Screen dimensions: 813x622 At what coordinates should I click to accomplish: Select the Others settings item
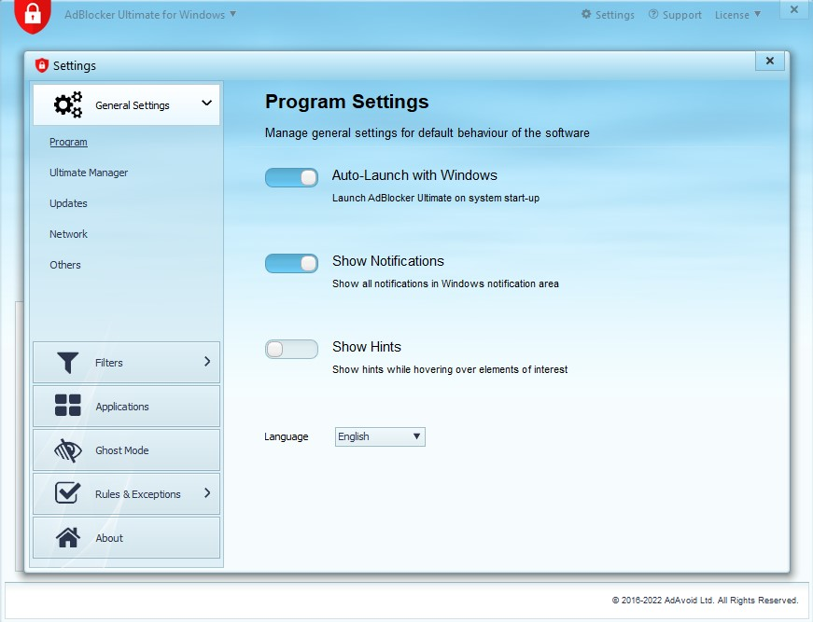pos(65,265)
